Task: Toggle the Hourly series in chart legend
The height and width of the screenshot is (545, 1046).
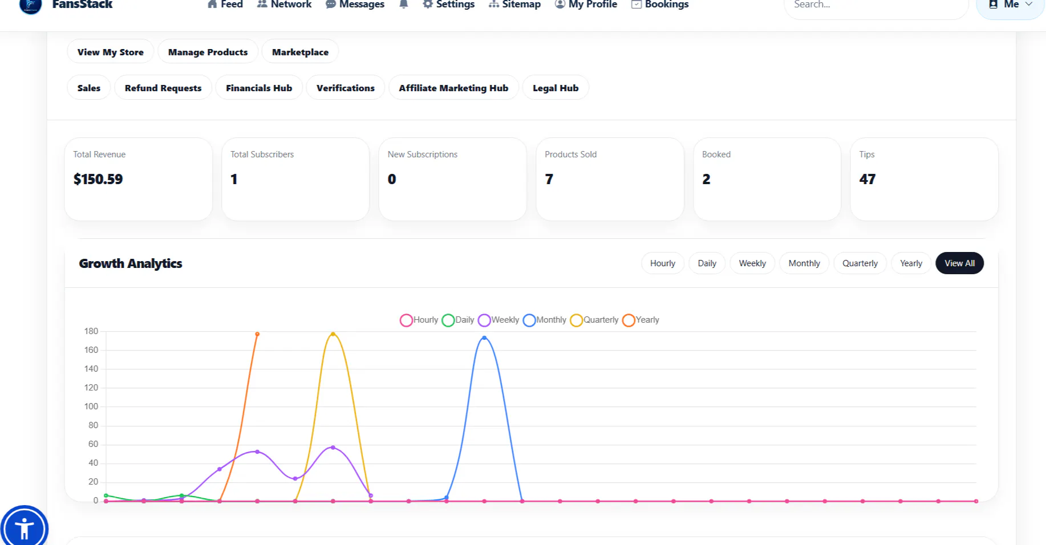Action: [x=419, y=320]
